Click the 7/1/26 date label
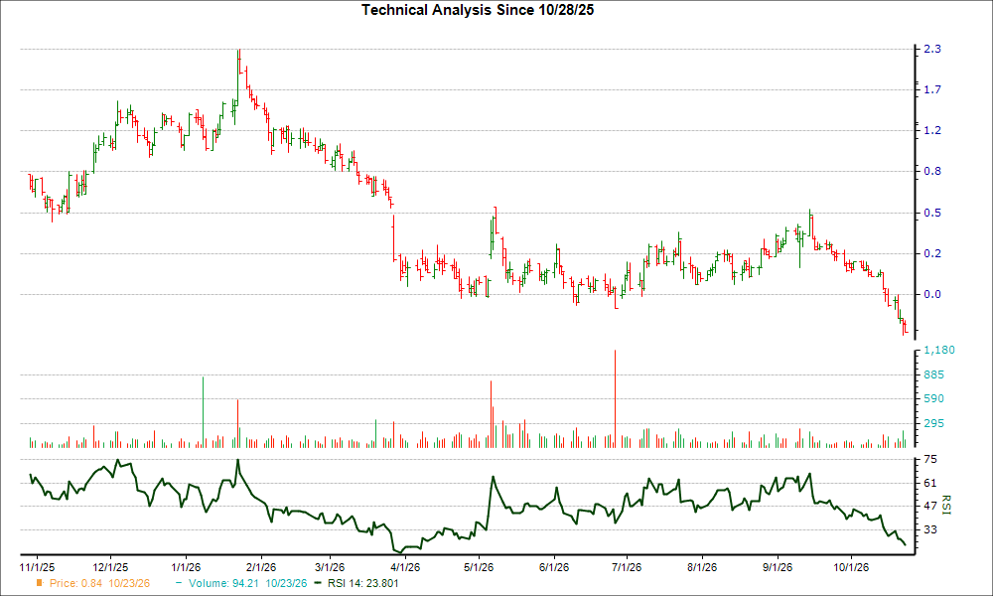 [x=627, y=567]
